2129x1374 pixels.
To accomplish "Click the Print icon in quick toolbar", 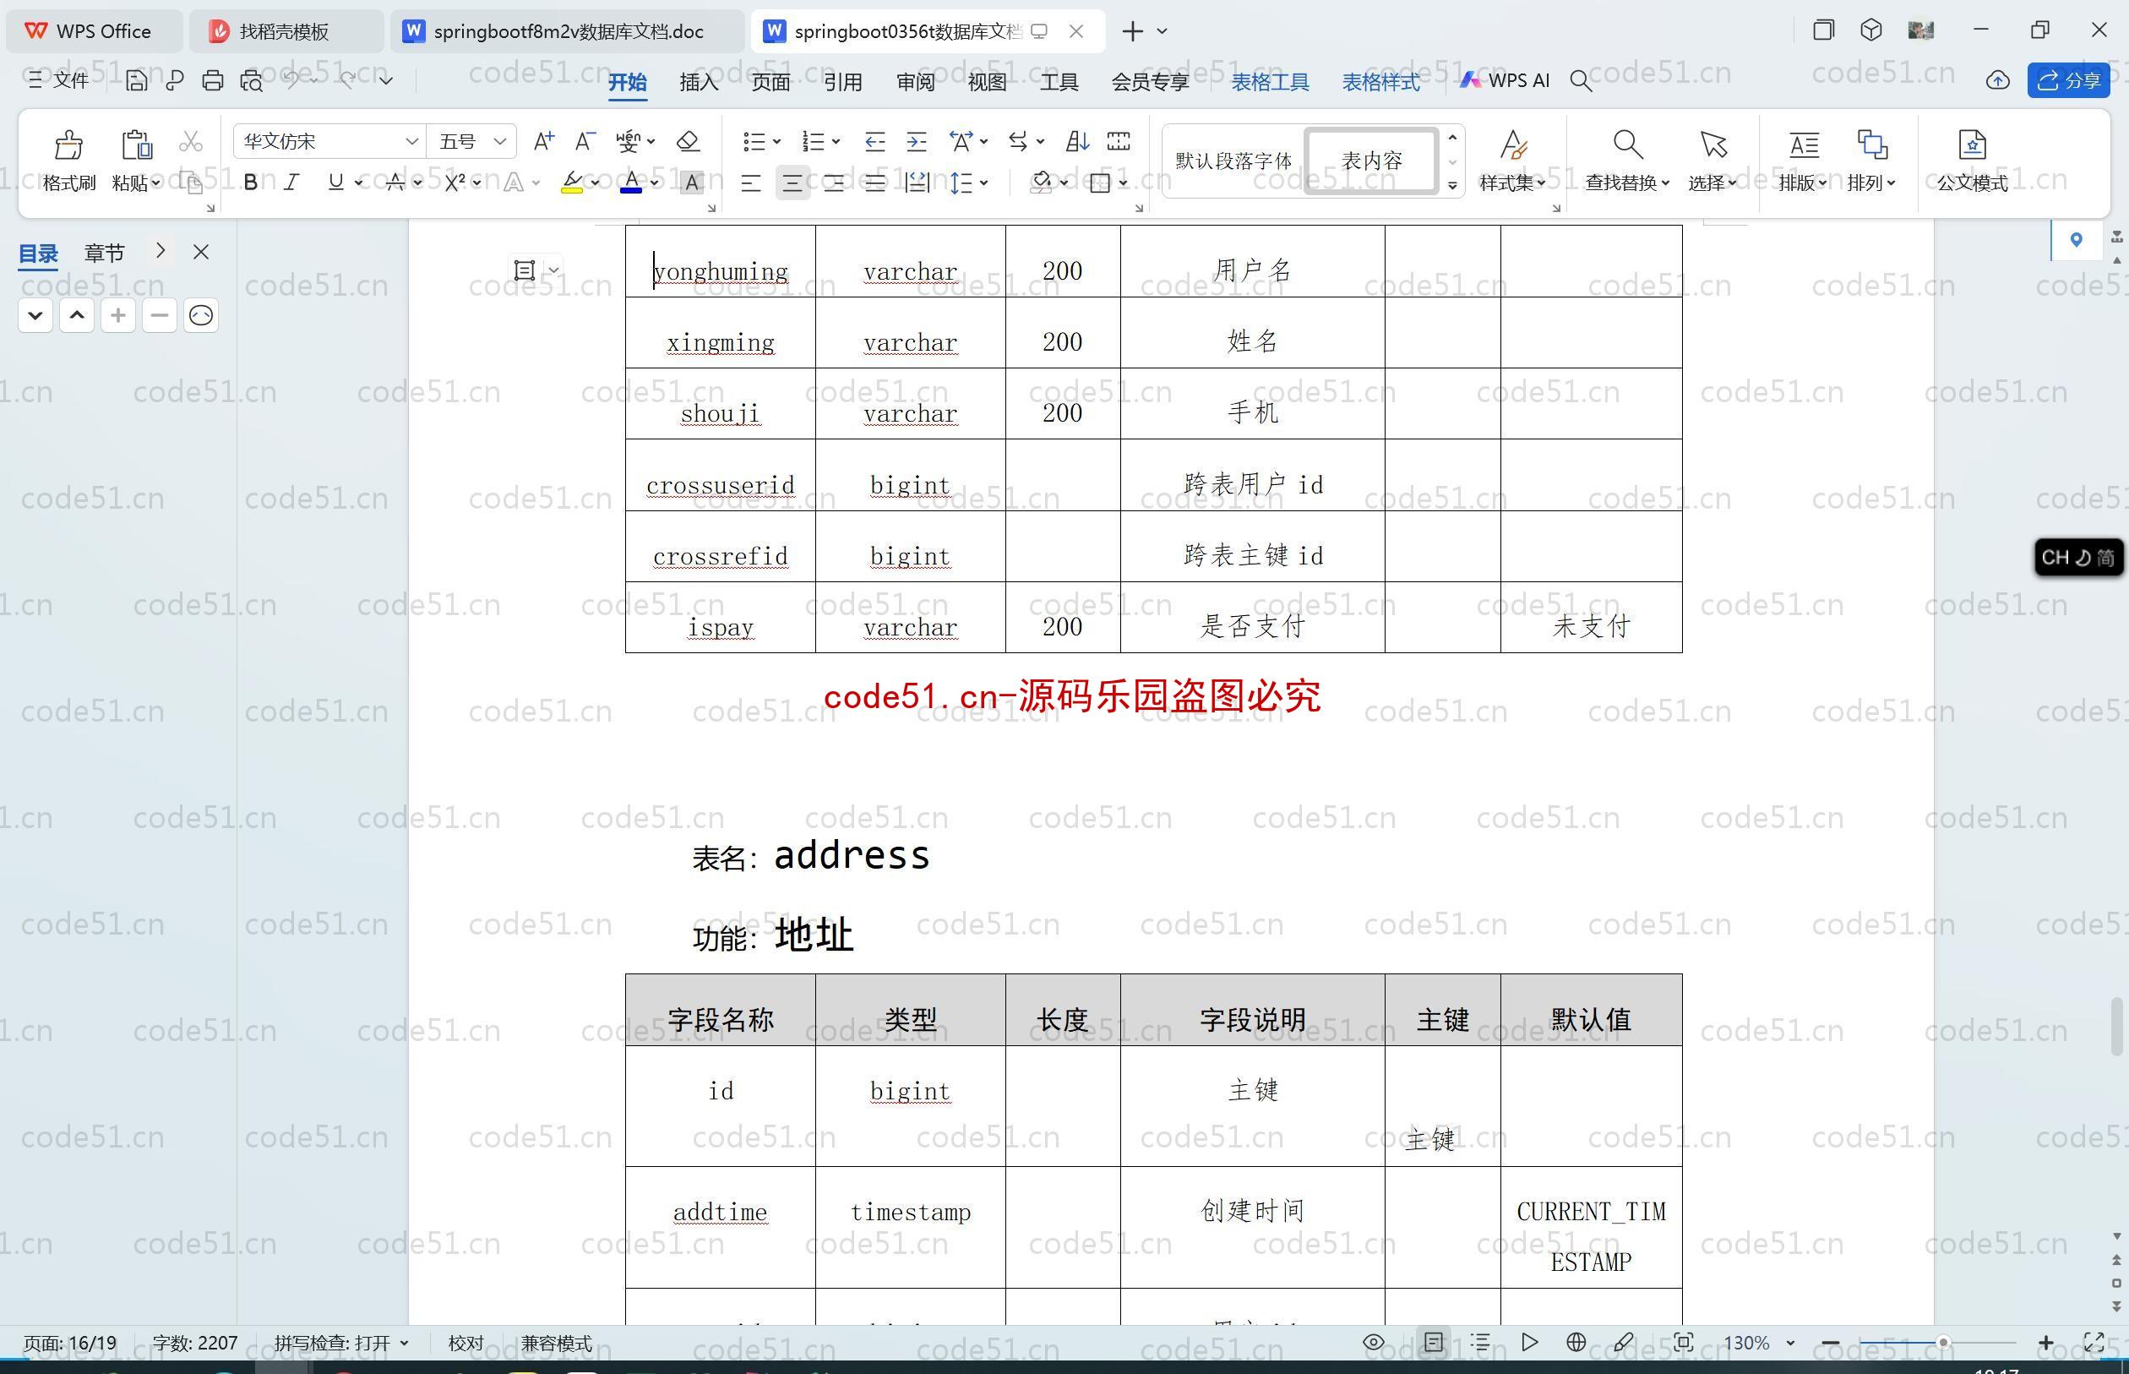I will pos(212,80).
